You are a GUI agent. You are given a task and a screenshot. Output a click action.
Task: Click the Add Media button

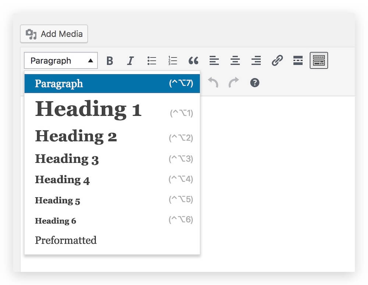point(54,34)
